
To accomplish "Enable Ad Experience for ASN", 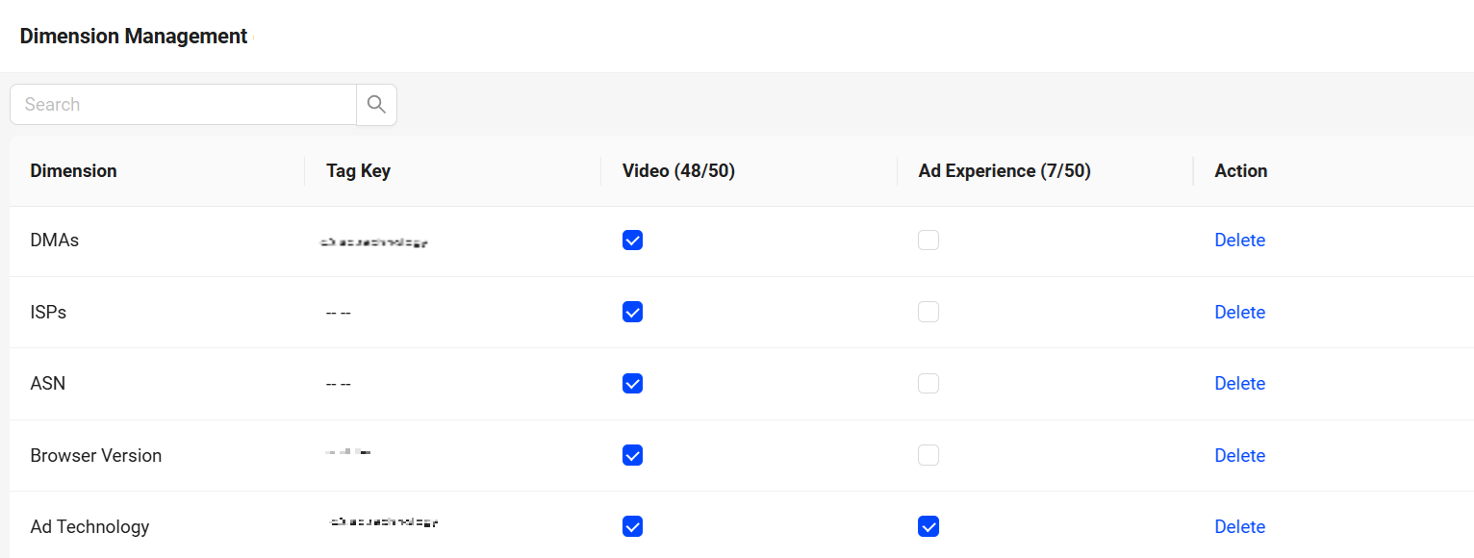I will coord(928,384).
